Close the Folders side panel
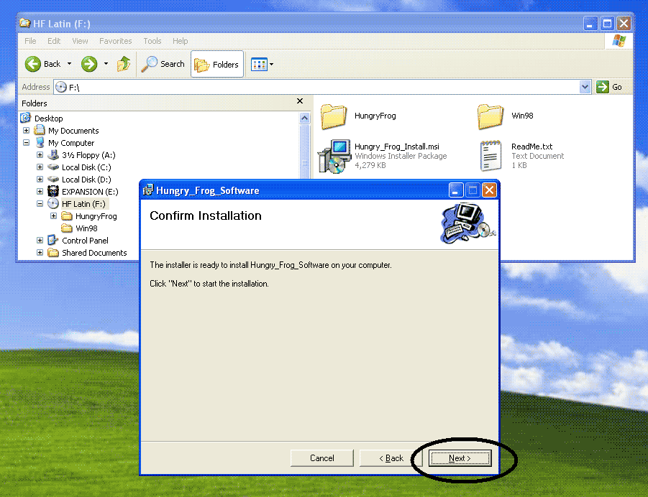Viewport: 648px width, 497px height. point(300,102)
